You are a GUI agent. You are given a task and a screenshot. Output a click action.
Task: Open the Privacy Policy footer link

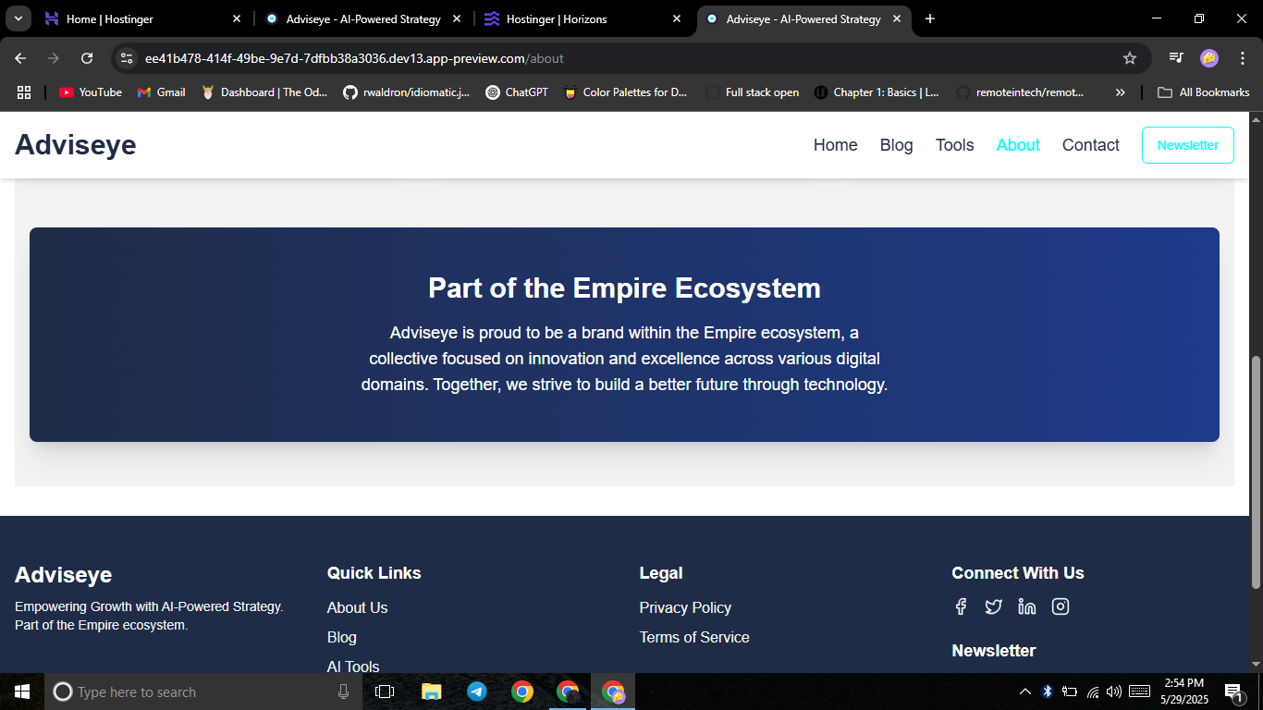[685, 607]
